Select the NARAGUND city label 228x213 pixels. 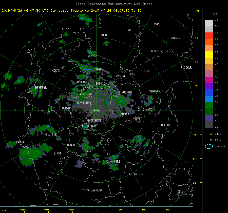pos(86,94)
